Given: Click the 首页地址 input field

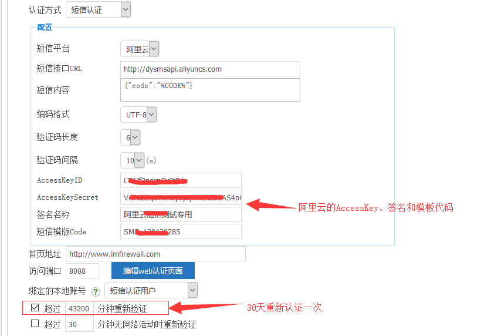Looking at the screenshot, I should (x=155, y=254).
